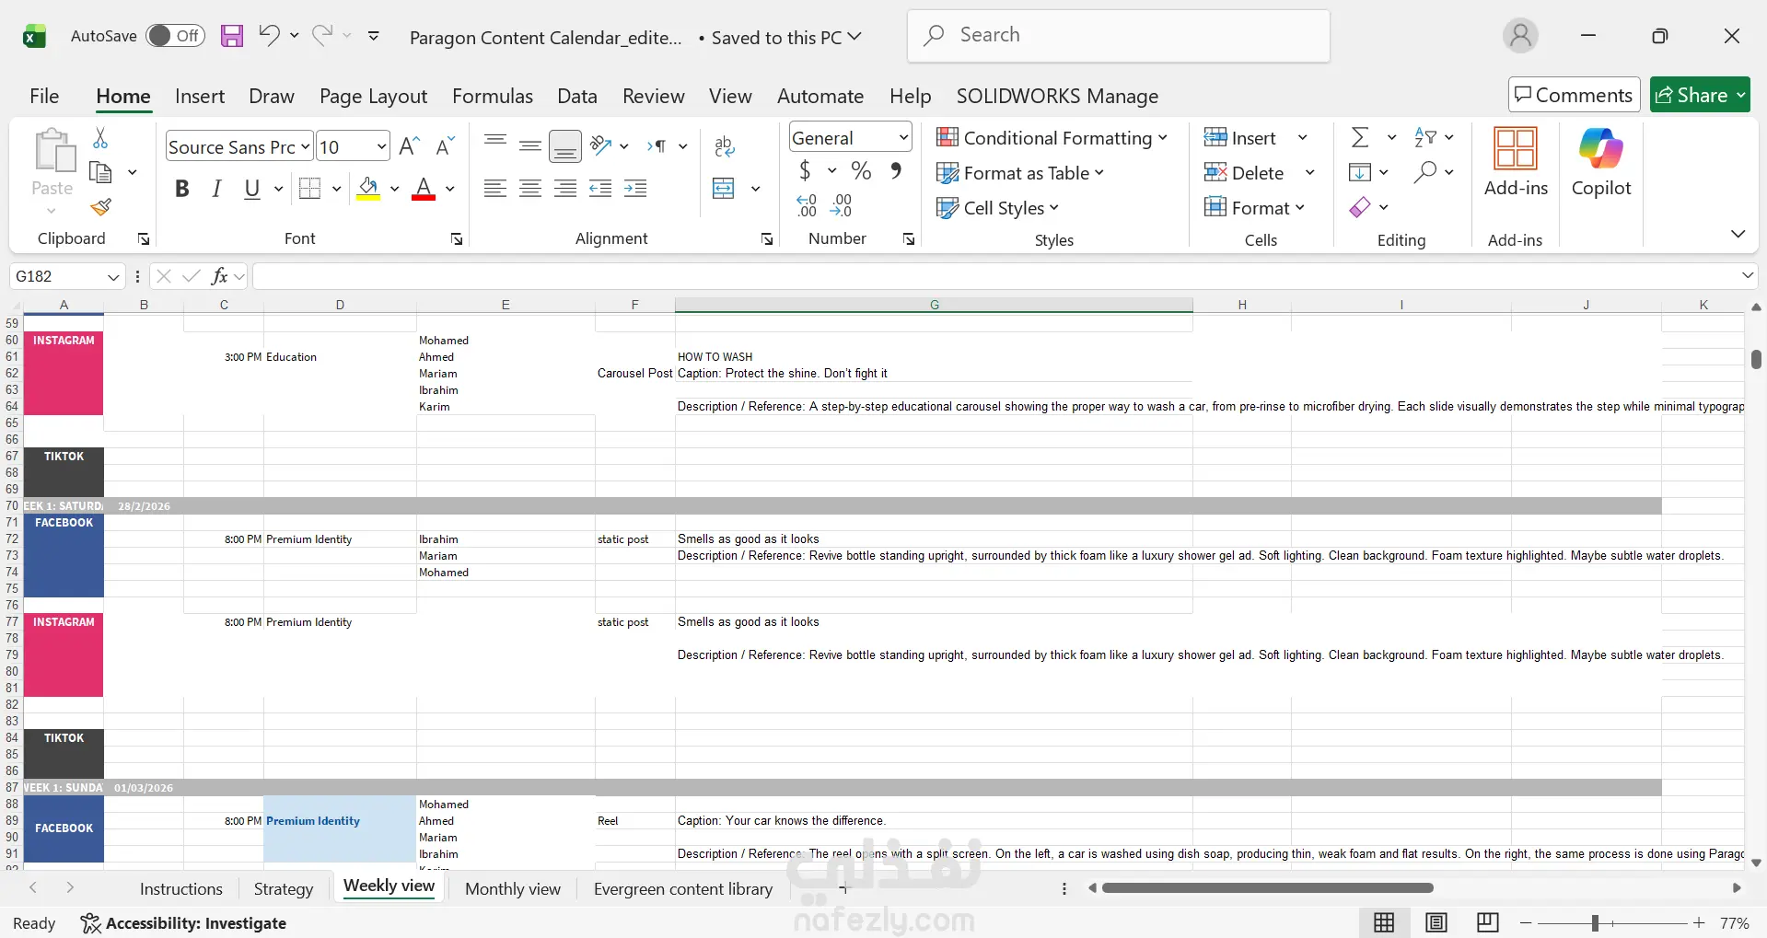
Task: Toggle Bold formatting
Action: [181, 189]
